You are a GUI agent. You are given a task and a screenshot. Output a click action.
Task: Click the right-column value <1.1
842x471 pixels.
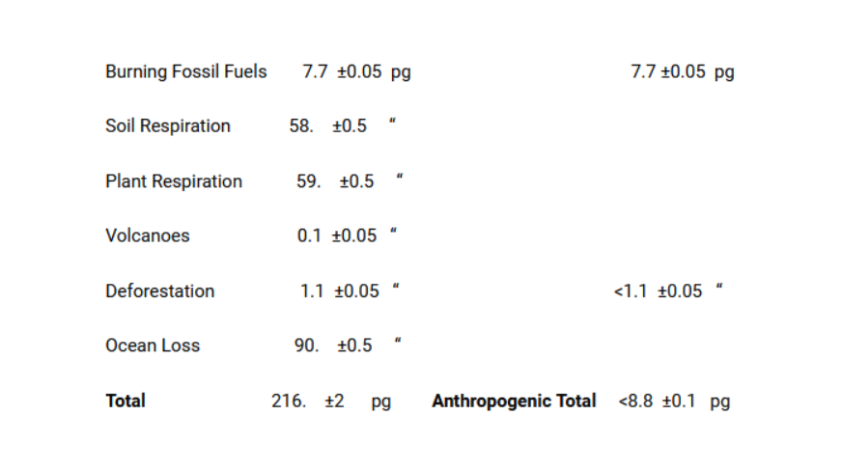tap(630, 291)
